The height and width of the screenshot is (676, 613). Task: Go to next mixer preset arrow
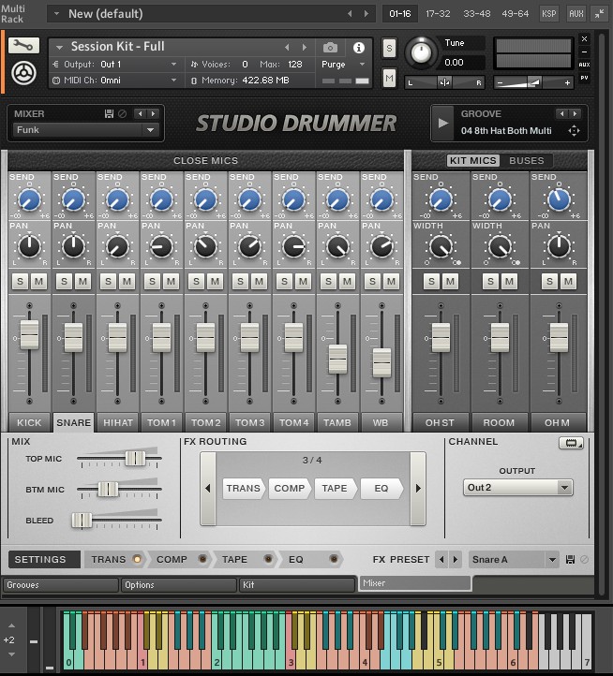point(153,114)
